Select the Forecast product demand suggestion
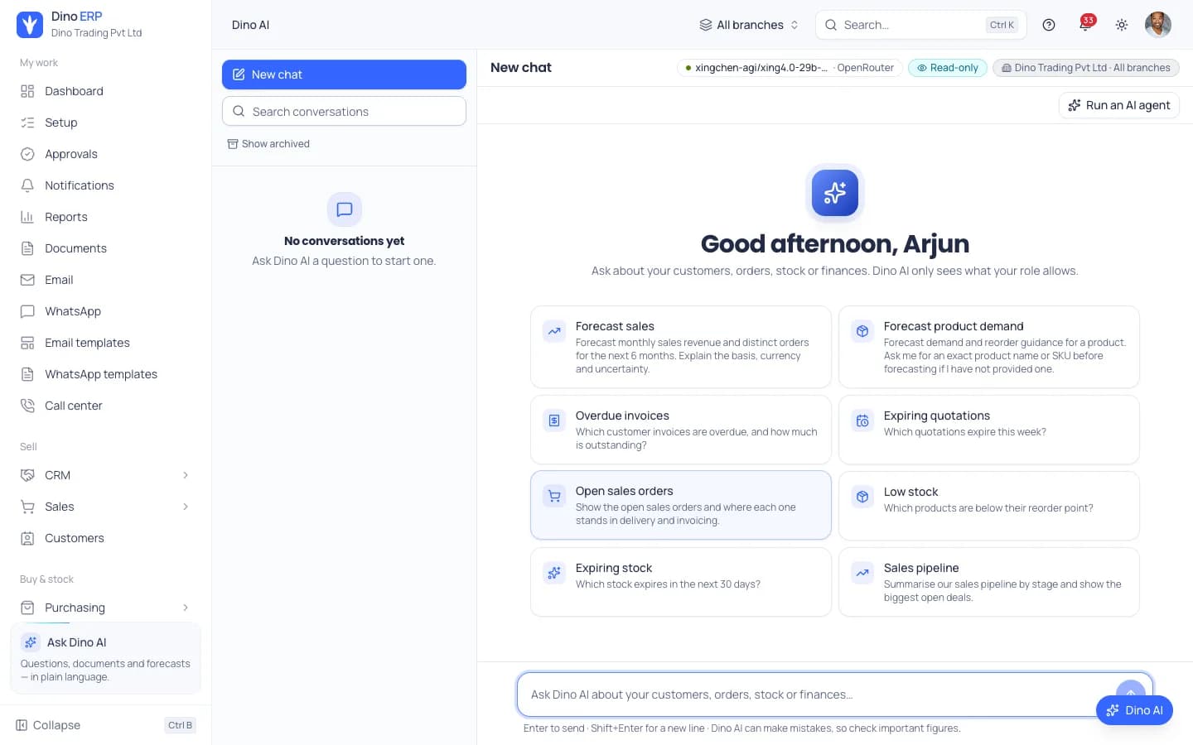The image size is (1193, 745). tap(989, 347)
